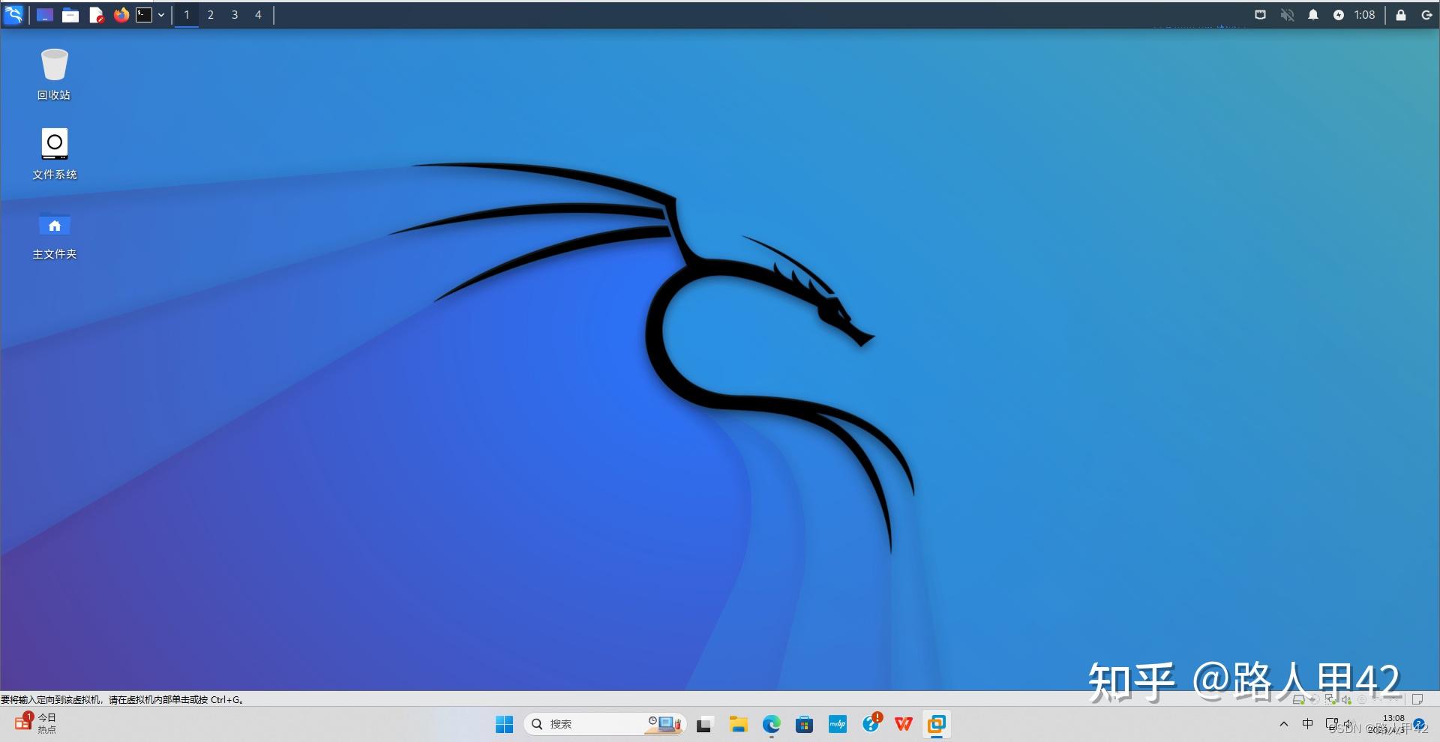Image resolution: width=1440 pixels, height=742 pixels.
Task: Switch to workspace 4
Action: 258,15
